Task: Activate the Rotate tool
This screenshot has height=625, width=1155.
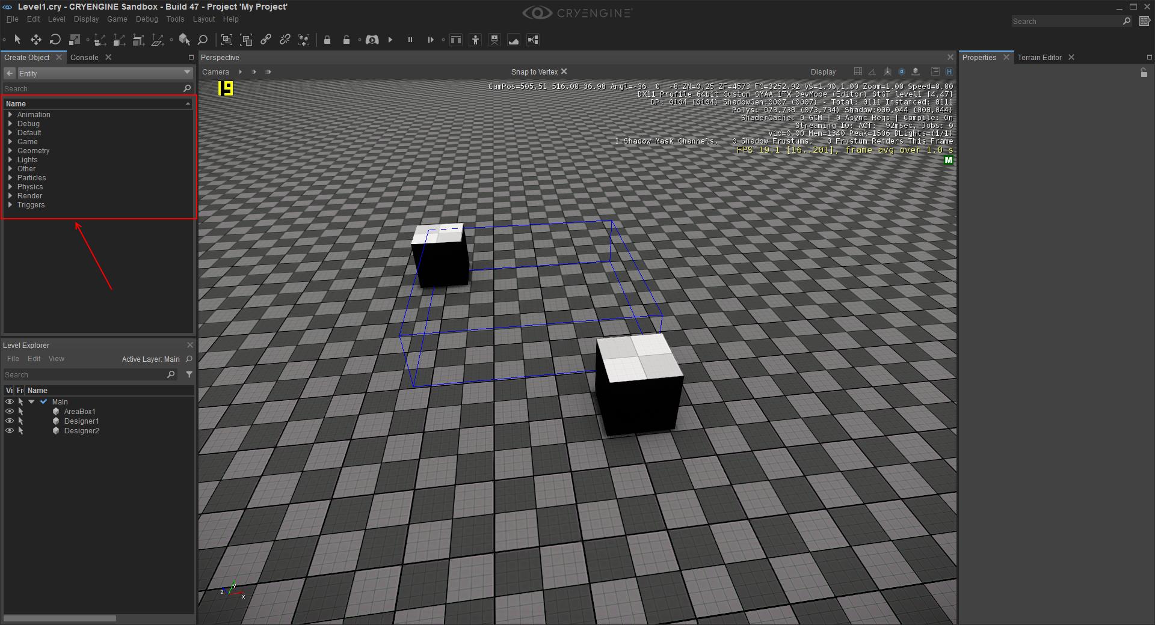Action: [x=55, y=40]
